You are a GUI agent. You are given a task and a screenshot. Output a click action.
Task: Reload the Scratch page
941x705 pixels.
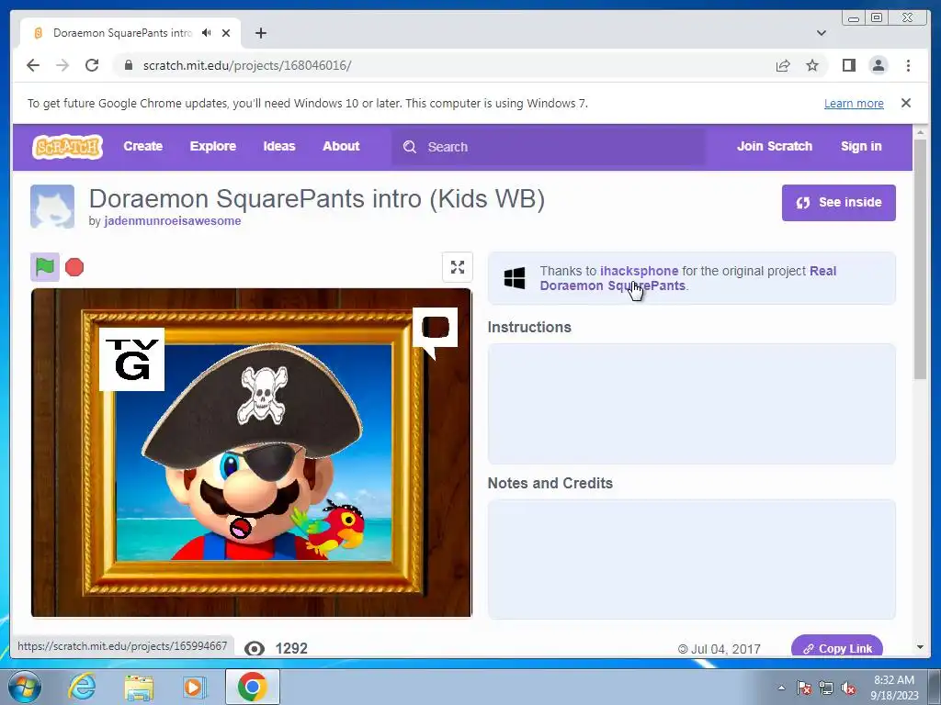click(92, 65)
